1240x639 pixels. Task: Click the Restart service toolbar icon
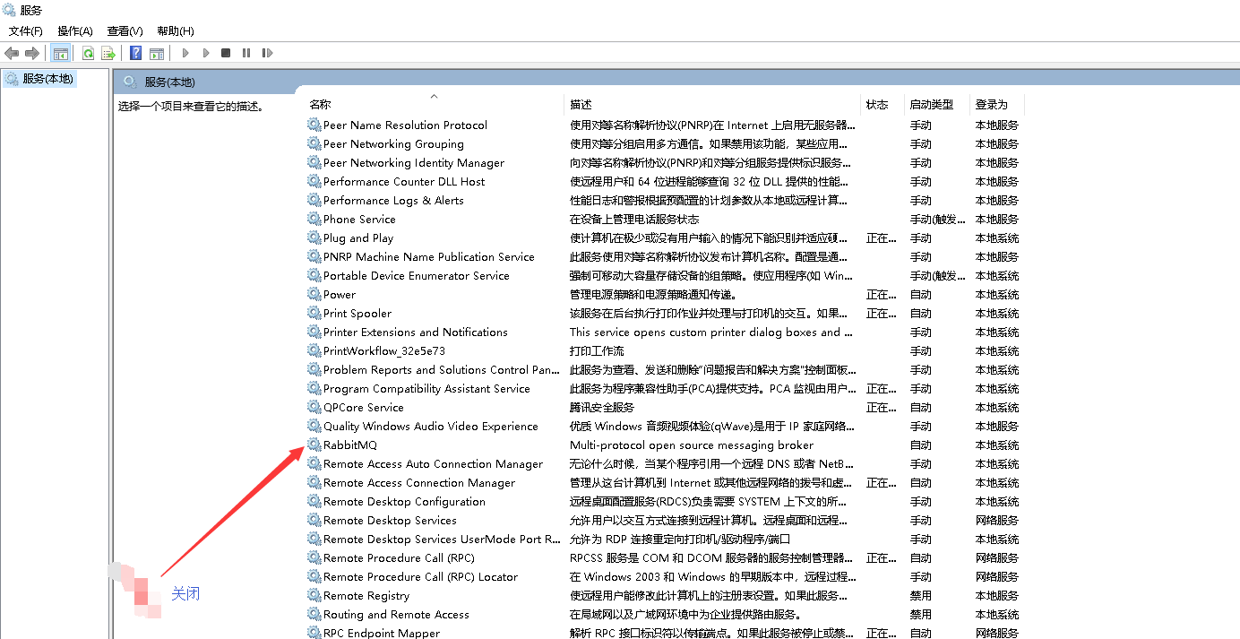point(267,53)
